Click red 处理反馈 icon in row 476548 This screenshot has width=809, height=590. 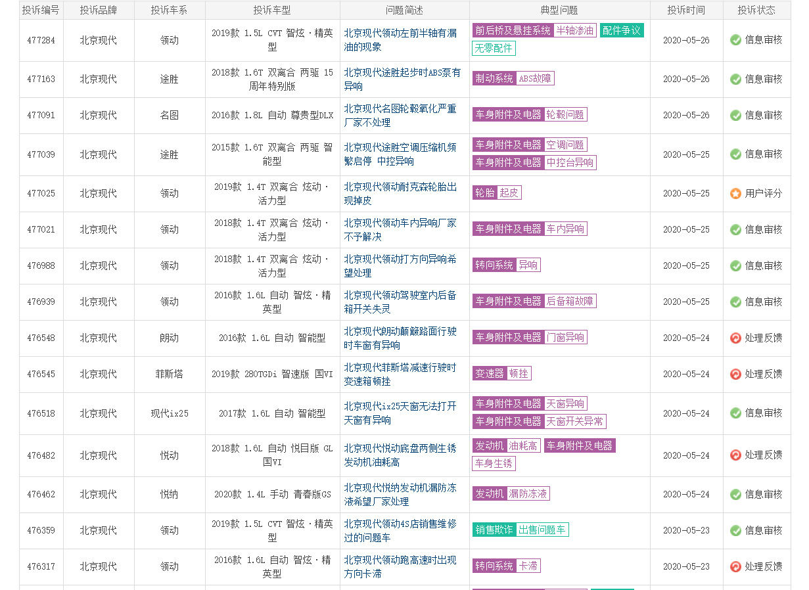click(x=736, y=338)
